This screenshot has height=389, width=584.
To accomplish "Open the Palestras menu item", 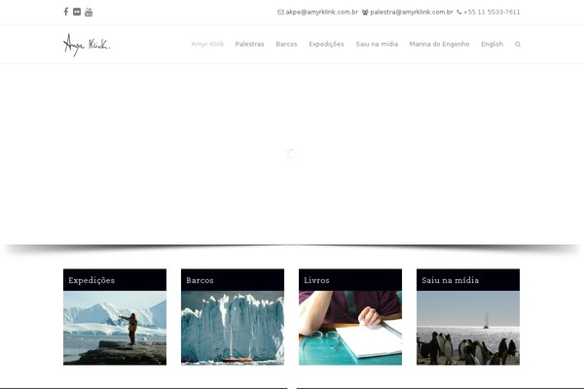I will tap(249, 45).
